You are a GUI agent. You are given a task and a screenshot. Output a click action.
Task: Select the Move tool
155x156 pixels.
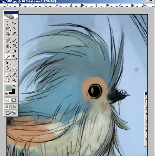14,23
